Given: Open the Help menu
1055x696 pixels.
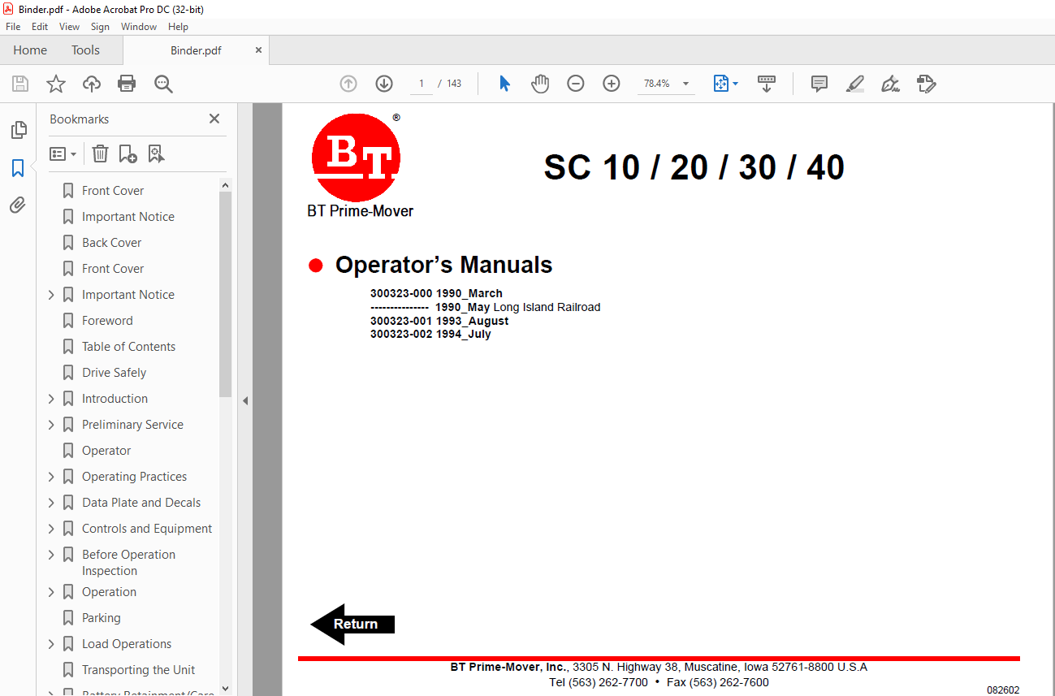Looking at the screenshot, I should pyautogui.click(x=178, y=27).
